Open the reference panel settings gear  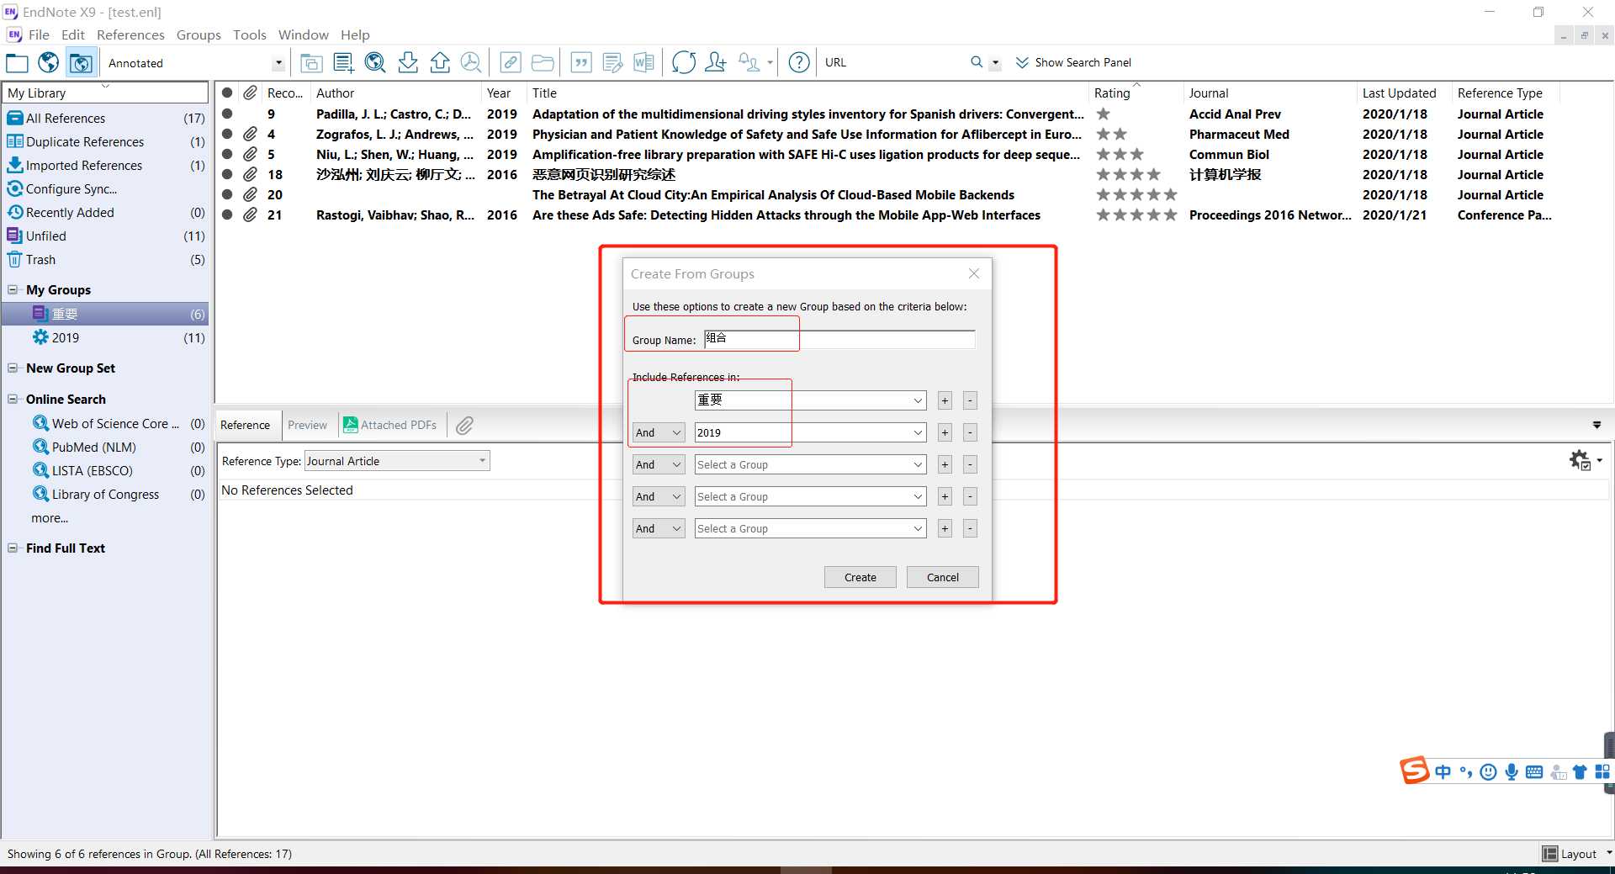click(x=1581, y=460)
